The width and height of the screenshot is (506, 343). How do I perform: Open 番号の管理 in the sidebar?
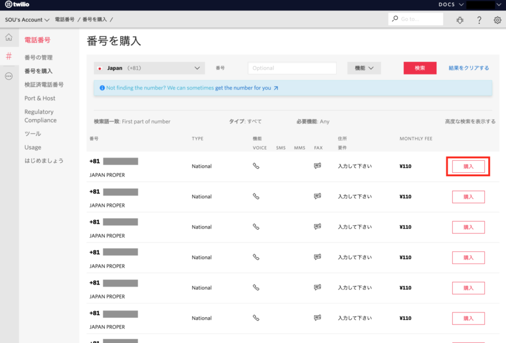(x=39, y=57)
